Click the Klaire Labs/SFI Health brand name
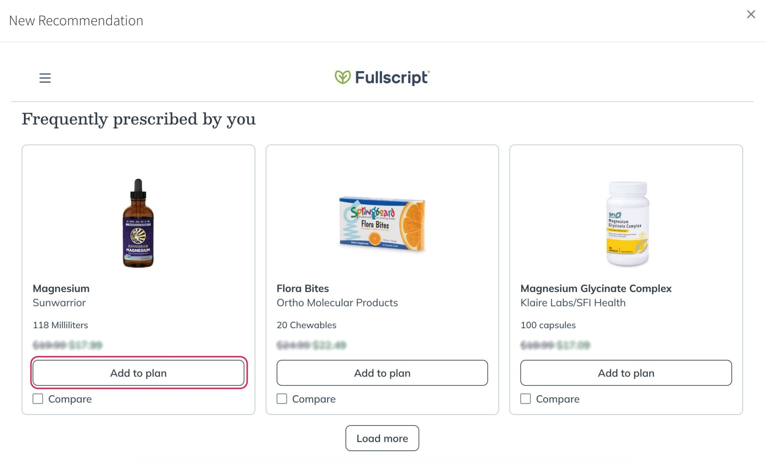Image resolution: width=766 pixels, height=464 pixels. coord(573,303)
